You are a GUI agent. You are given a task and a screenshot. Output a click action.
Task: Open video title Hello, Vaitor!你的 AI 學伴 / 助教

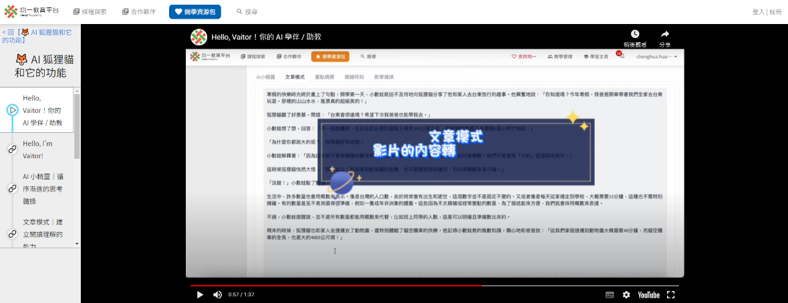tap(267, 37)
